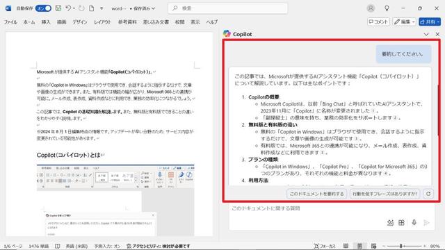This screenshot has height=250, width=445.
Task: Select read mode view icon in status bar
Action: pos(346,246)
